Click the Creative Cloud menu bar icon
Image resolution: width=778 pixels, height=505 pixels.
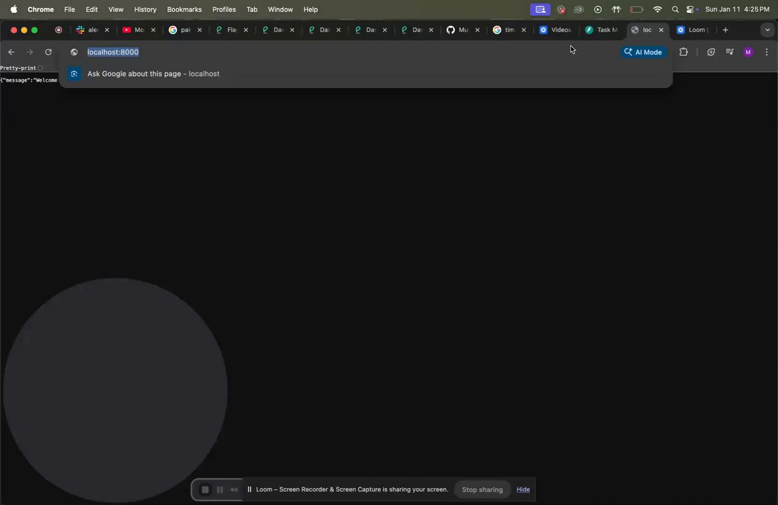click(579, 9)
